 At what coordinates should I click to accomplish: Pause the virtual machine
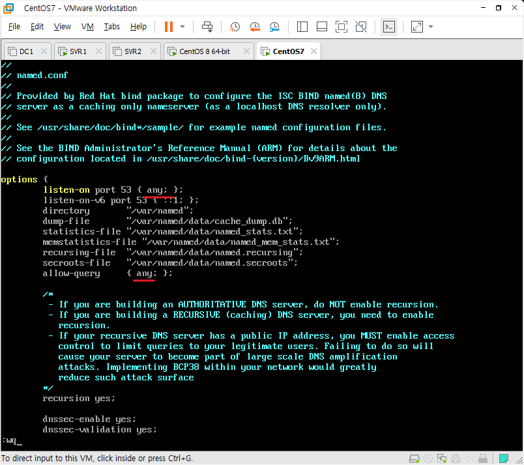tap(169, 27)
